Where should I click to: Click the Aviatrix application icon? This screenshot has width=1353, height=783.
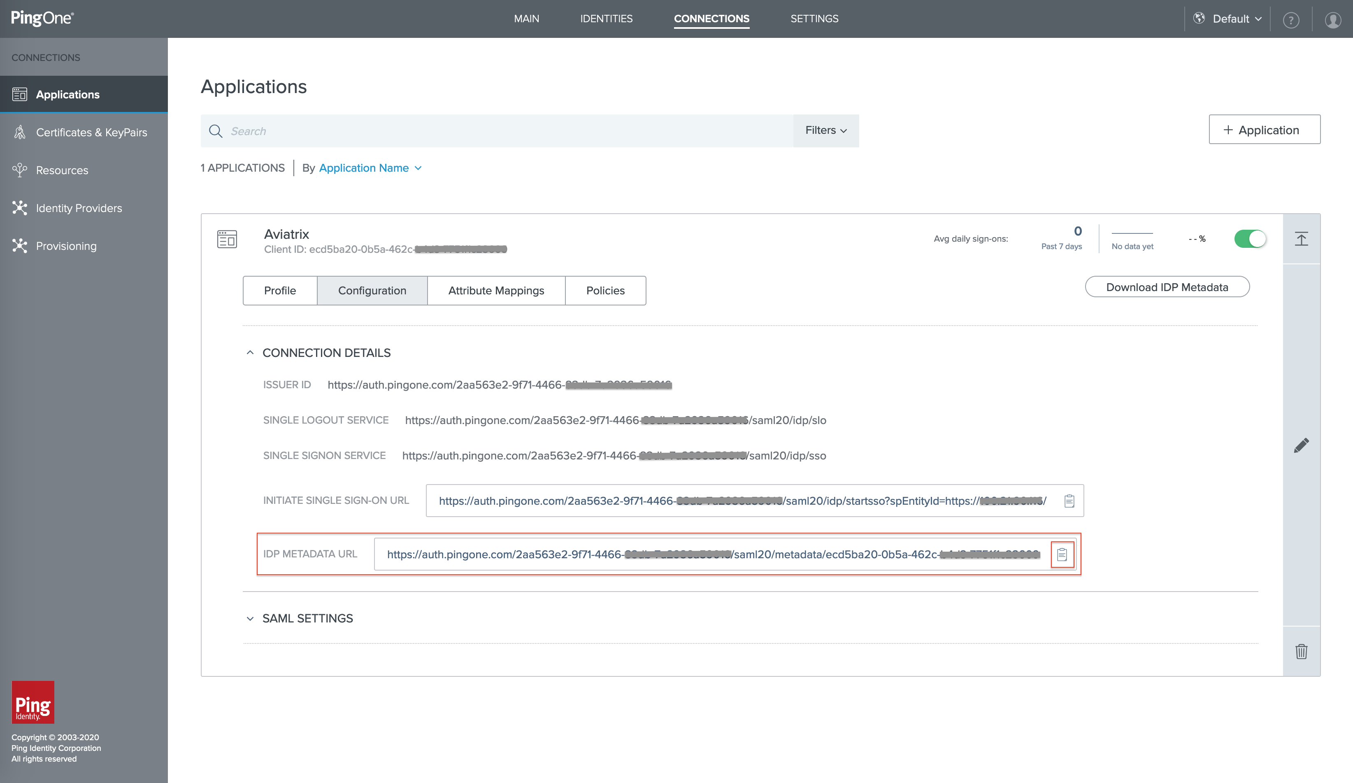coord(227,239)
